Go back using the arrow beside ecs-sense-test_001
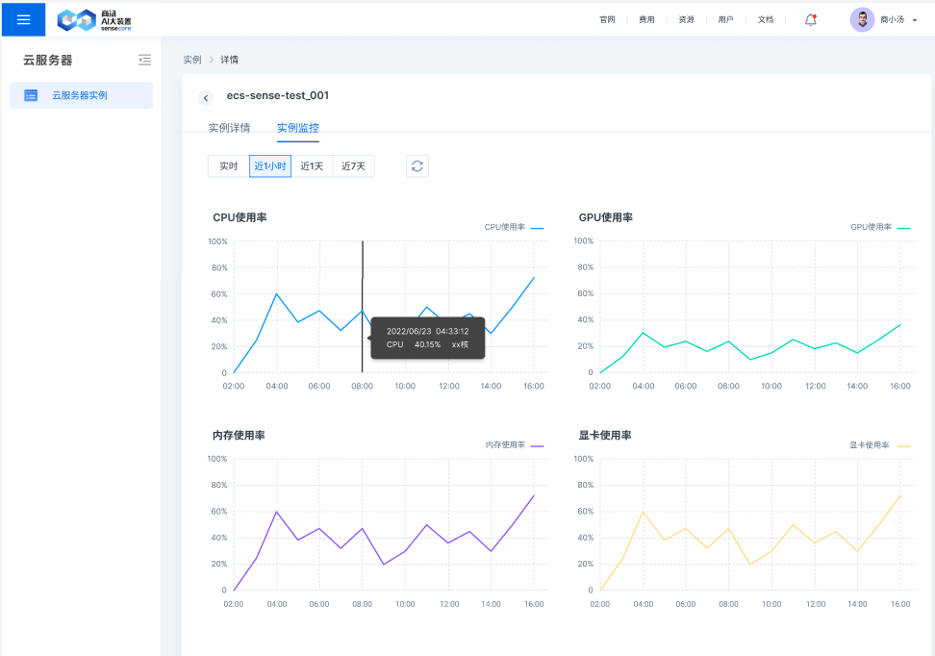935x656 pixels. tap(206, 97)
